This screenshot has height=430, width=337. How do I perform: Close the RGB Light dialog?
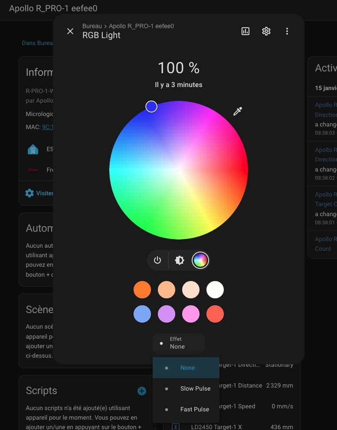(70, 31)
